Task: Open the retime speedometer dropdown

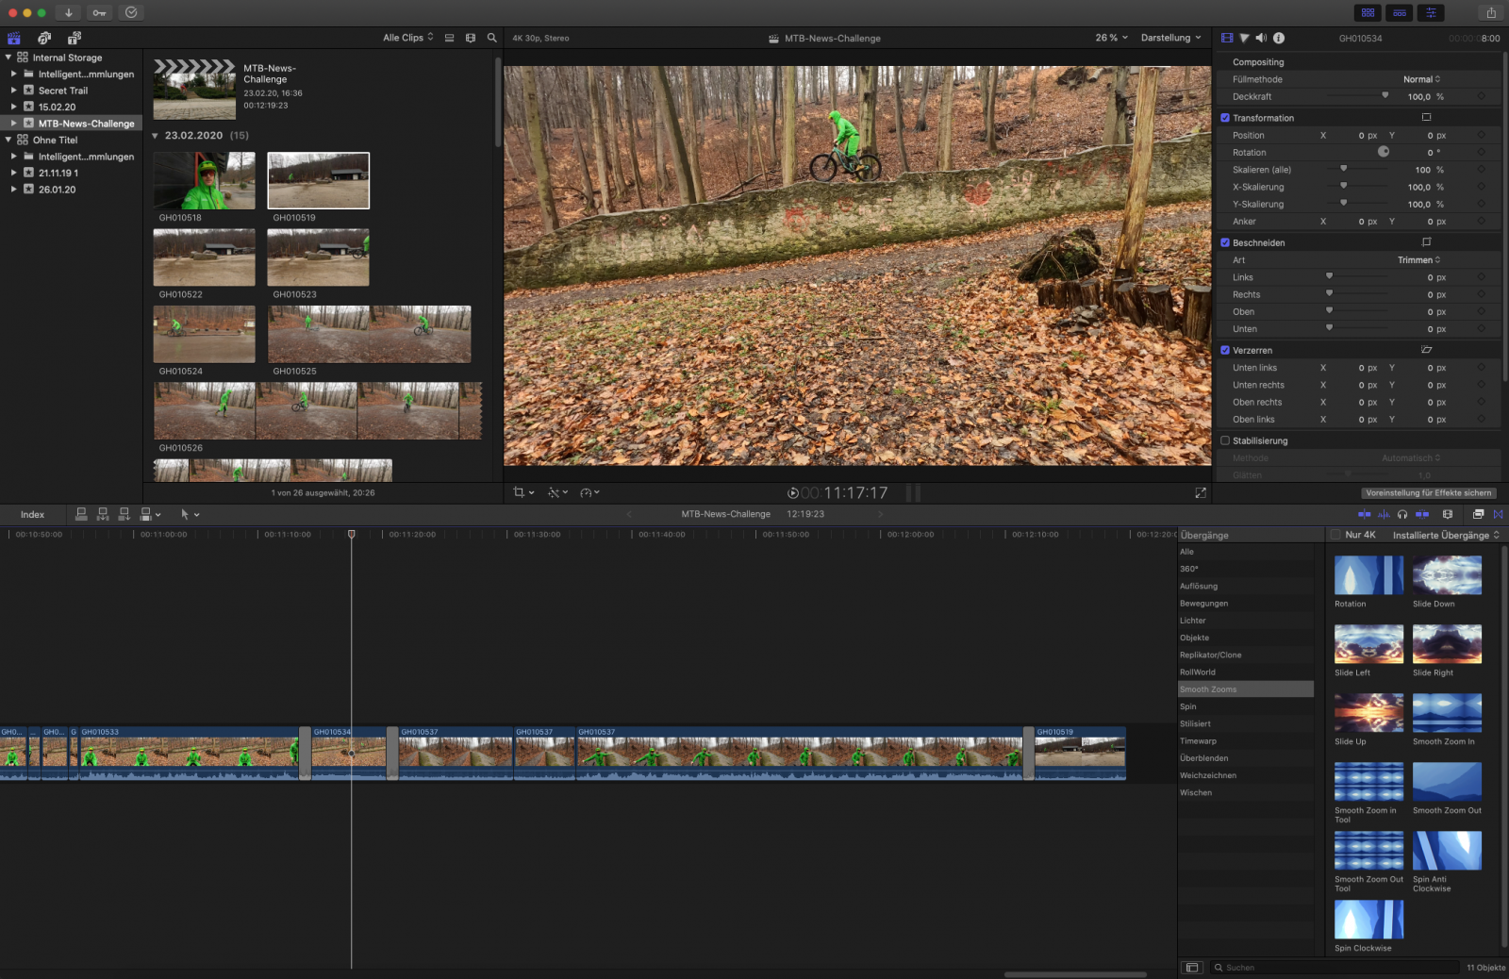Action: (589, 492)
